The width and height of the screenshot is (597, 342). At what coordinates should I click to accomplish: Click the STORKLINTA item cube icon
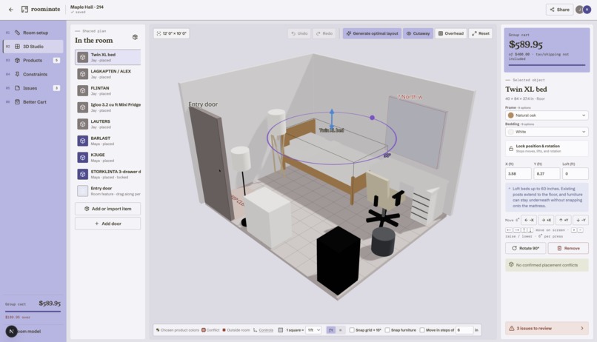(x=83, y=174)
